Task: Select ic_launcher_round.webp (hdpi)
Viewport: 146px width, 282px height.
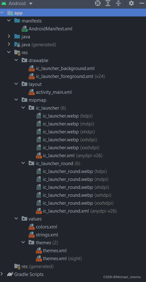Action: (75, 171)
